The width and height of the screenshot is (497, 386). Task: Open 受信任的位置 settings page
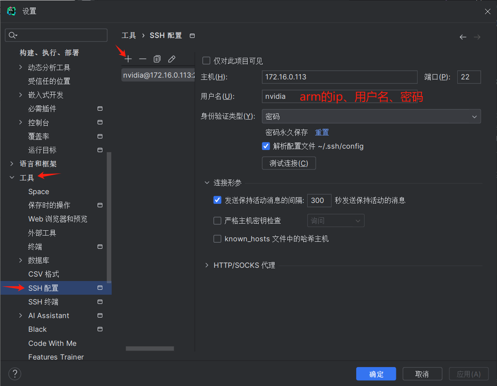49,81
